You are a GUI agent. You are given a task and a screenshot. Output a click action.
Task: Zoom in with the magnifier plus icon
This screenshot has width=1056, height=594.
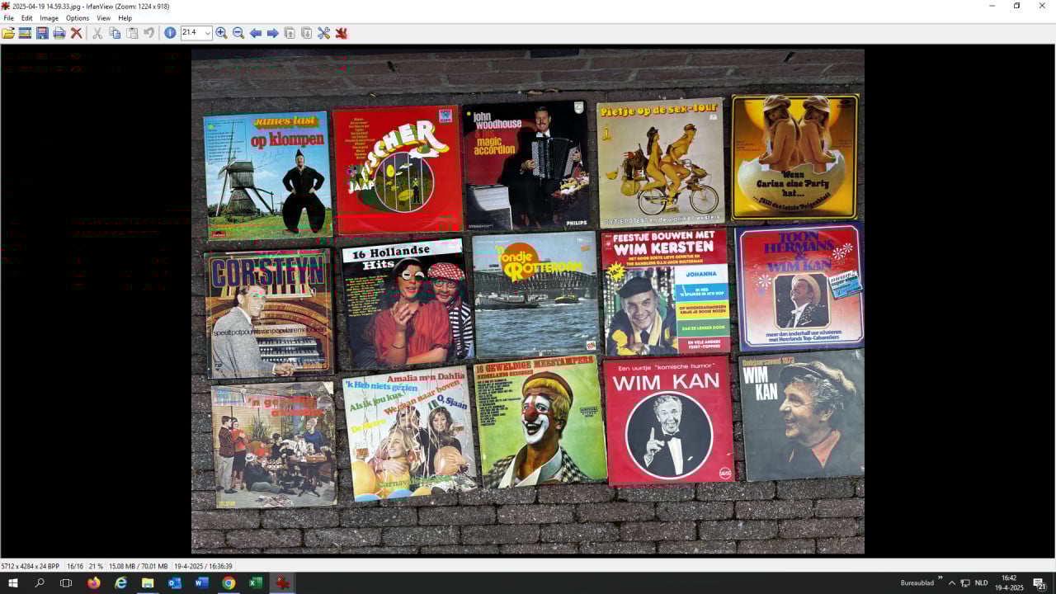click(221, 33)
